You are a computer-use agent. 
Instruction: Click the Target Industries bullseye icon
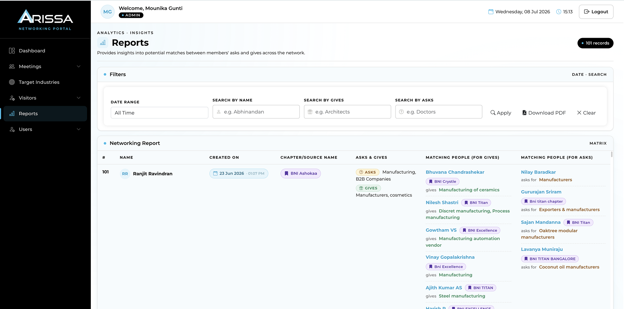coord(12,82)
